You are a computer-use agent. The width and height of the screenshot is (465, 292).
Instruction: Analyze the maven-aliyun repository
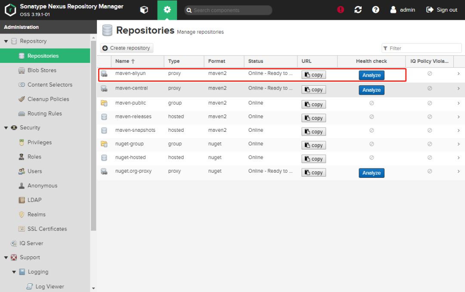click(x=371, y=75)
